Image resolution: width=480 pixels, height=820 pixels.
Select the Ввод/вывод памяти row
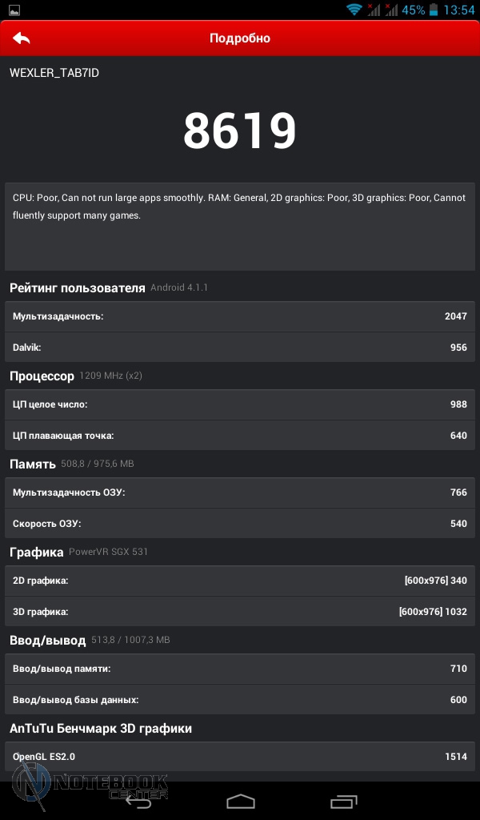(240, 668)
